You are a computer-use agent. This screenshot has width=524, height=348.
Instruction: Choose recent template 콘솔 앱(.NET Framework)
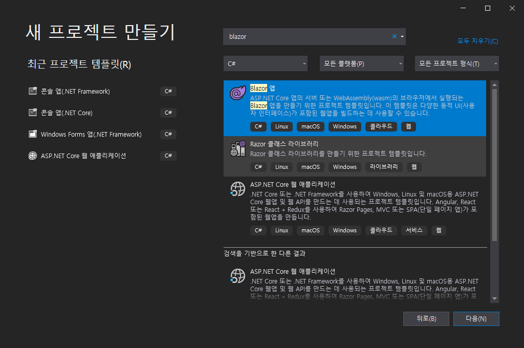[102, 91]
